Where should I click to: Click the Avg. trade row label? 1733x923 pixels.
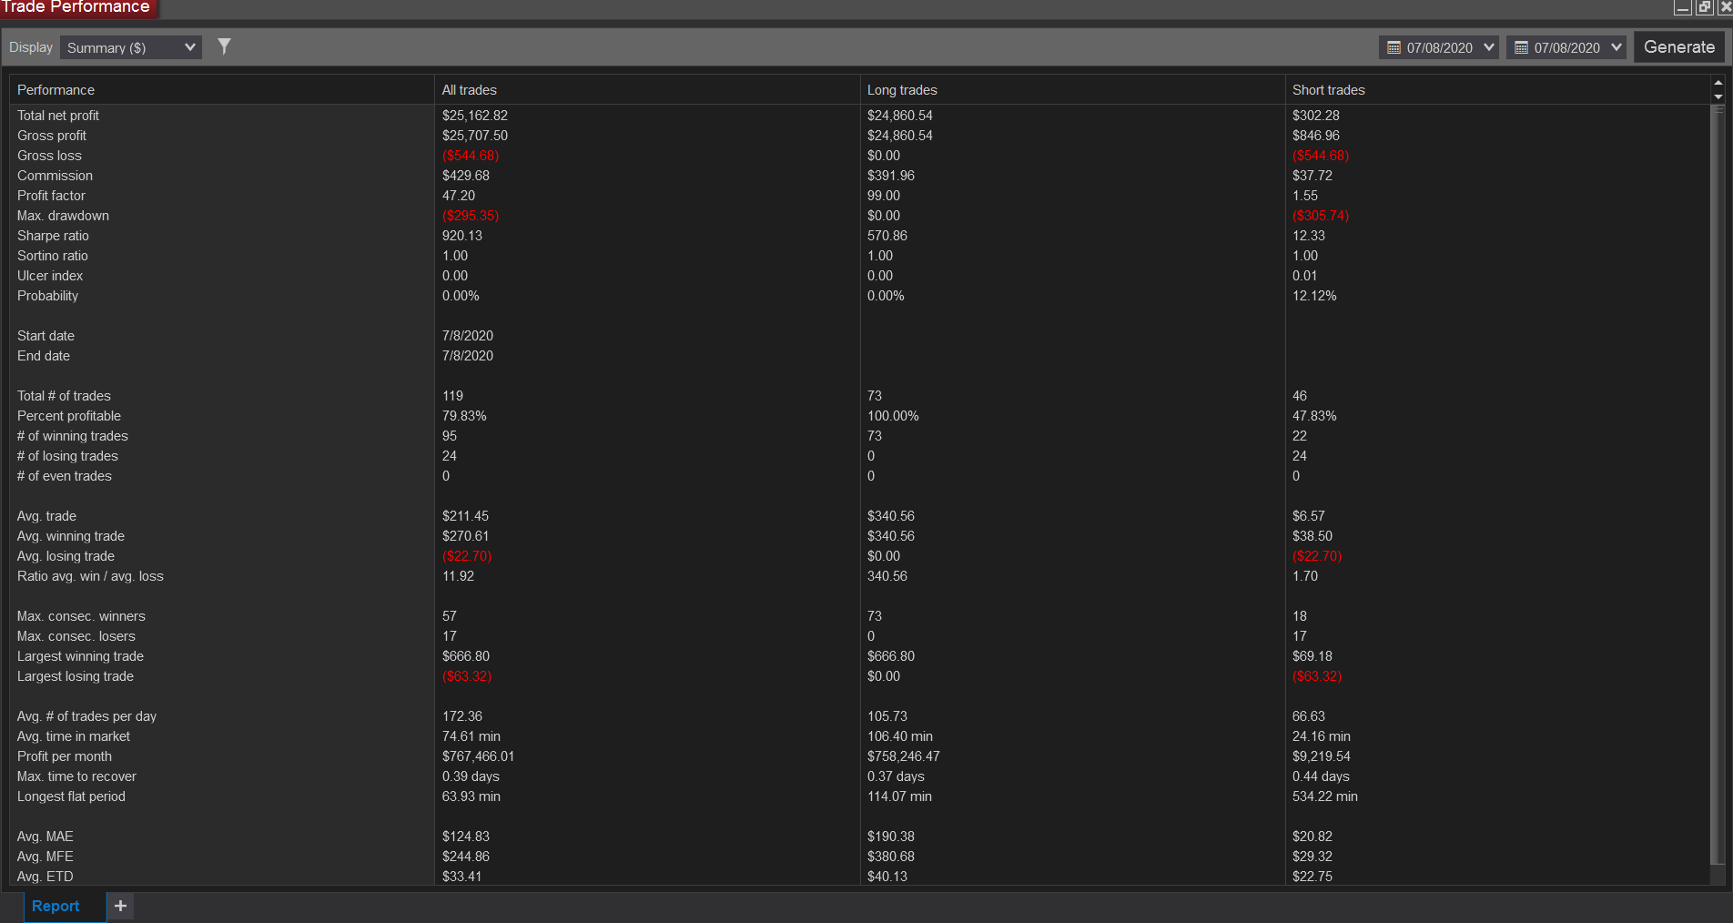click(x=46, y=516)
